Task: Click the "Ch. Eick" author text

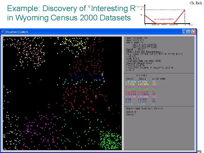Action: (x=196, y=3)
